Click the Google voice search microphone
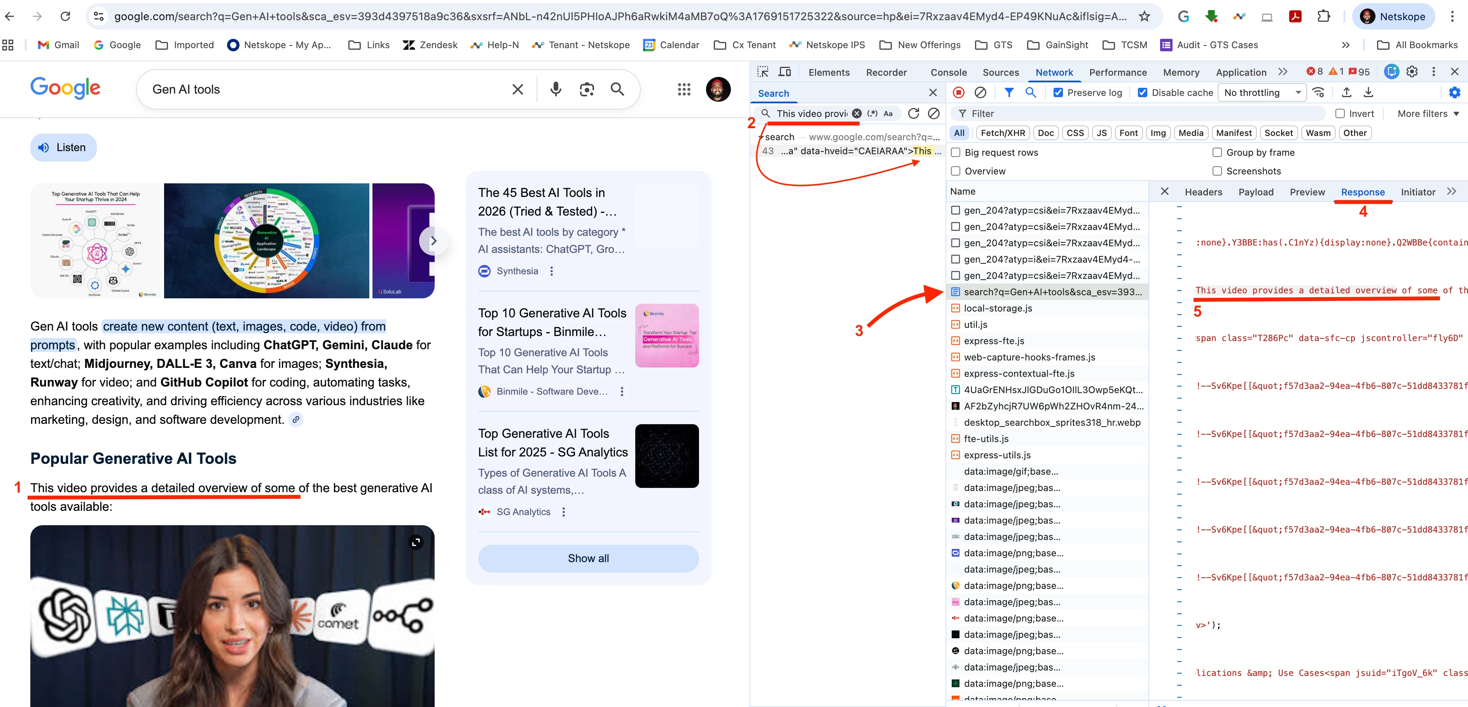Image resolution: width=1468 pixels, height=707 pixels. pyautogui.click(x=556, y=89)
